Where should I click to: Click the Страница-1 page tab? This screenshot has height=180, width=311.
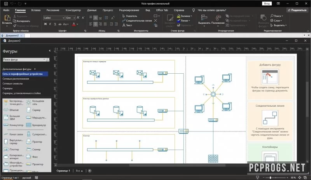click(x=63, y=171)
